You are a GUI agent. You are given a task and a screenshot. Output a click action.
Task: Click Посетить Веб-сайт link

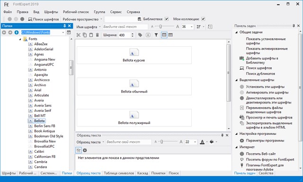tap(261, 154)
